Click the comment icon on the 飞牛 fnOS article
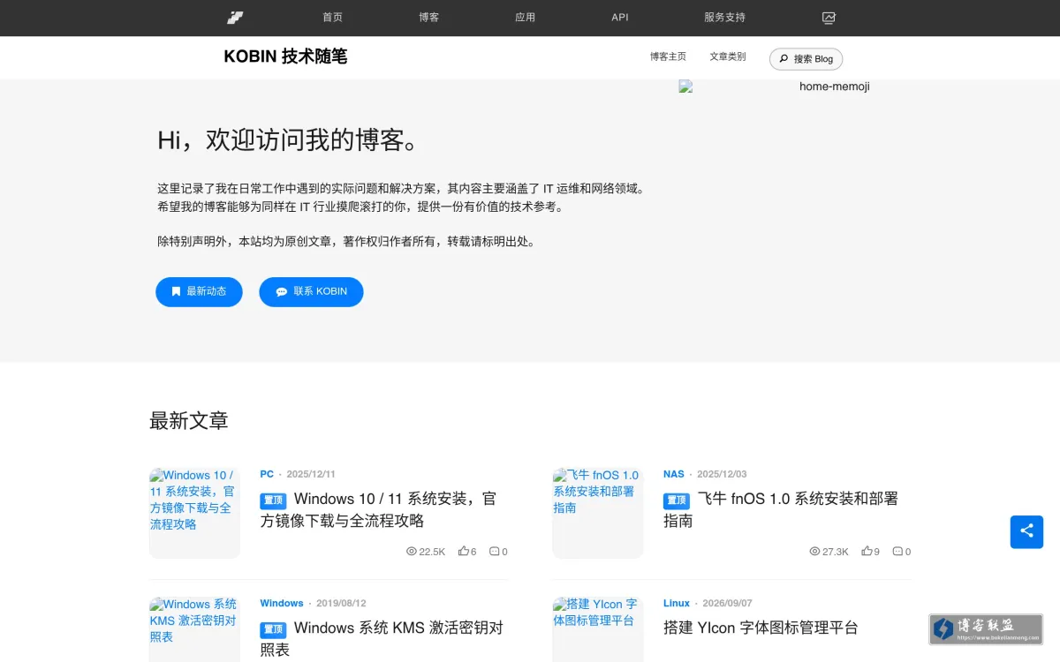This screenshot has width=1060, height=662. [x=897, y=552]
